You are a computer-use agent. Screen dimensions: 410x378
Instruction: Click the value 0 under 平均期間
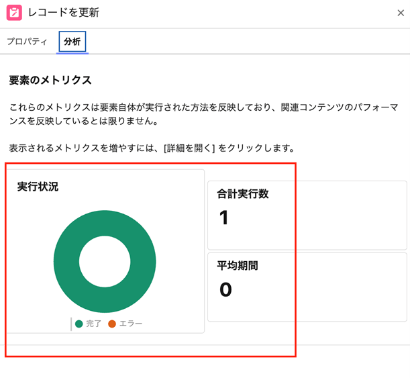coord(225,289)
